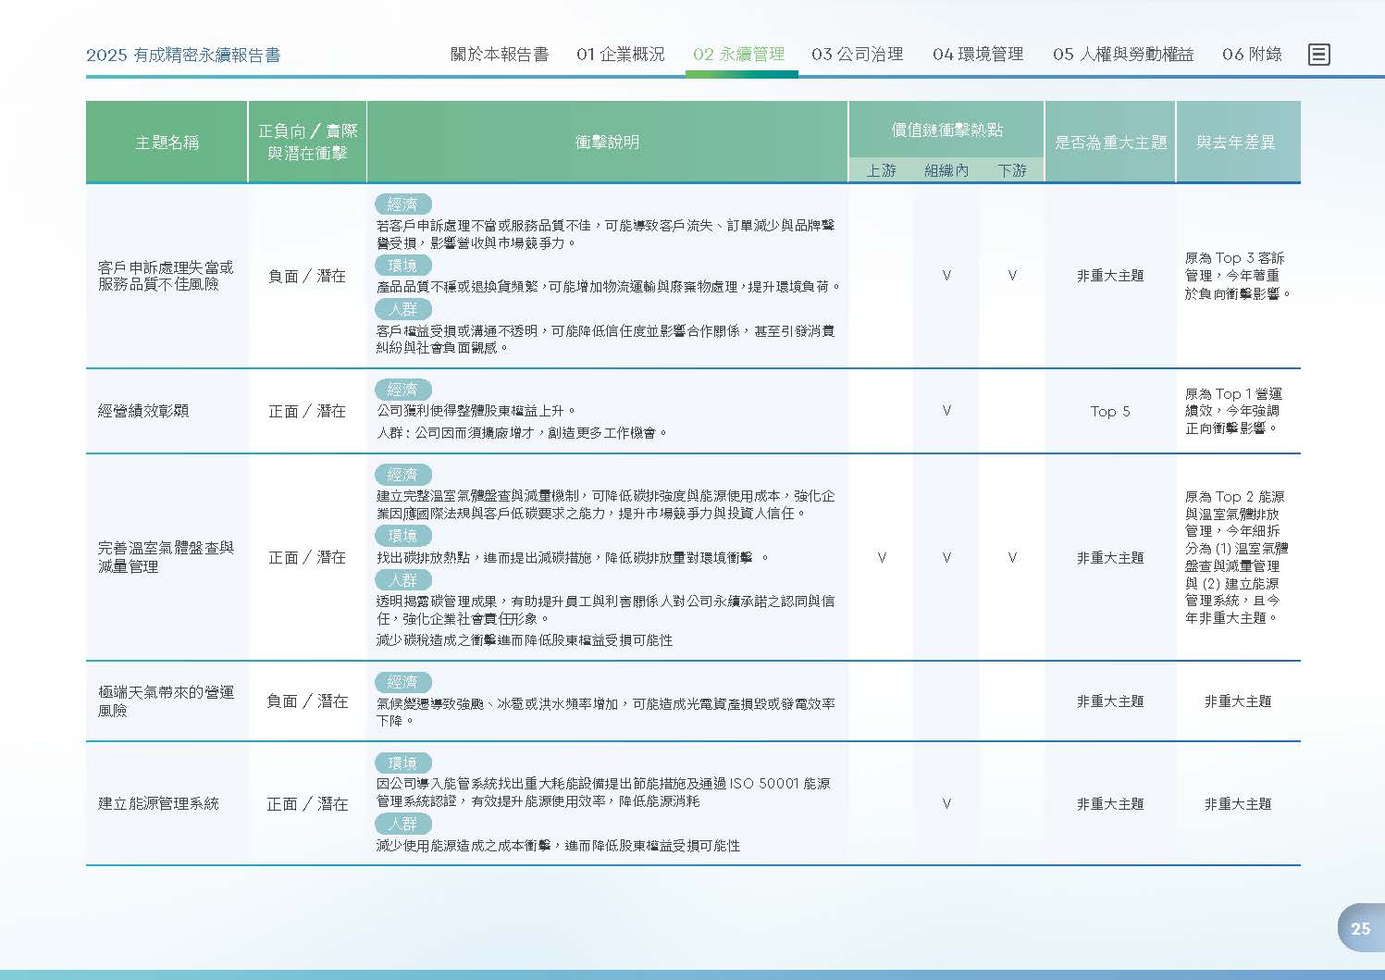1385x980 pixels.
Task: Go to 01 企業概況 tab
Action: click(x=621, y=55)
